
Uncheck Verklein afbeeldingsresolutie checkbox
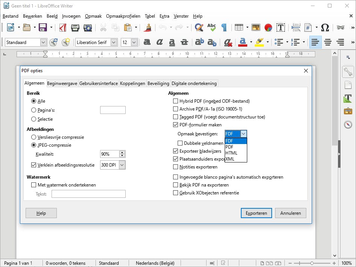[33, 165]
